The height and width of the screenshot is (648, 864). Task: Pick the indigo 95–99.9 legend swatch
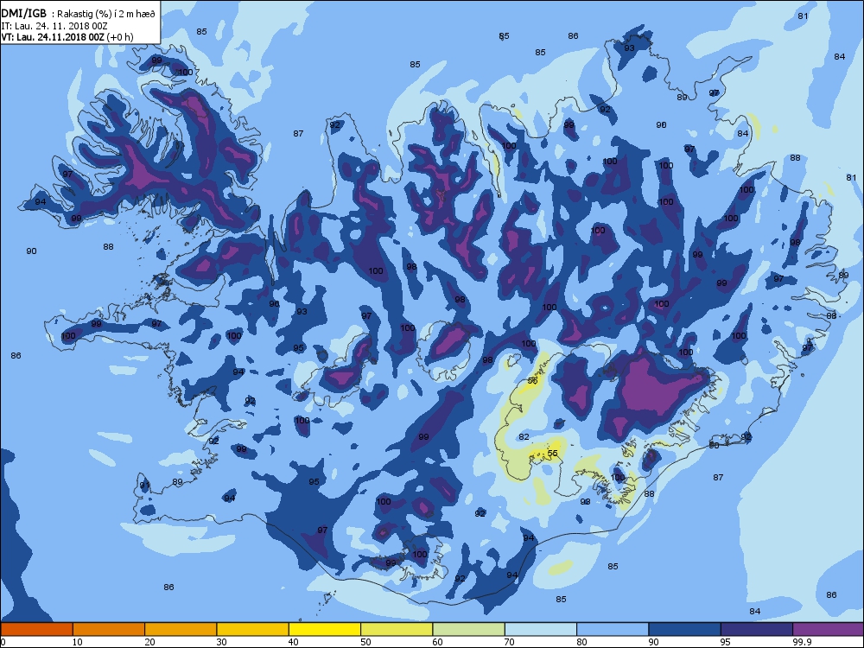coord(757,629)
